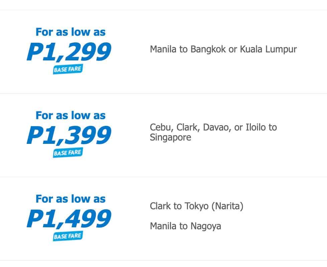Click "For as low as" above P1,299
The image size is (327, 267).
(70, 32)
